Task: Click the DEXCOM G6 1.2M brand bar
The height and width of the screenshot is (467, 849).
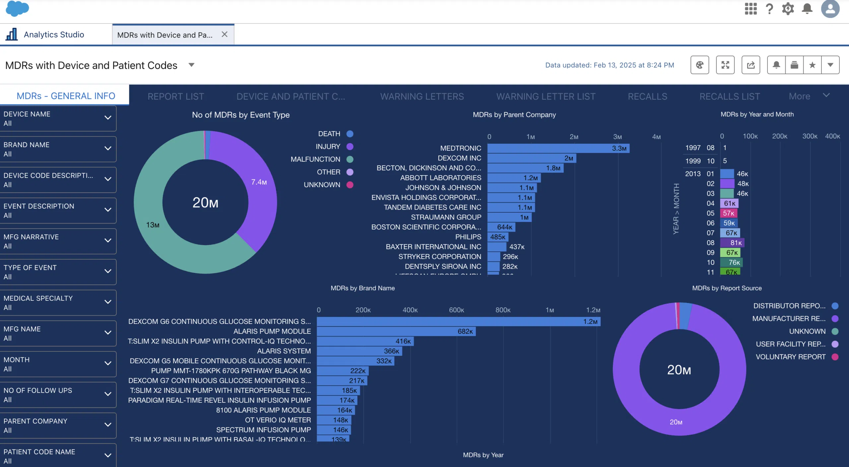Action: point(459,322)
